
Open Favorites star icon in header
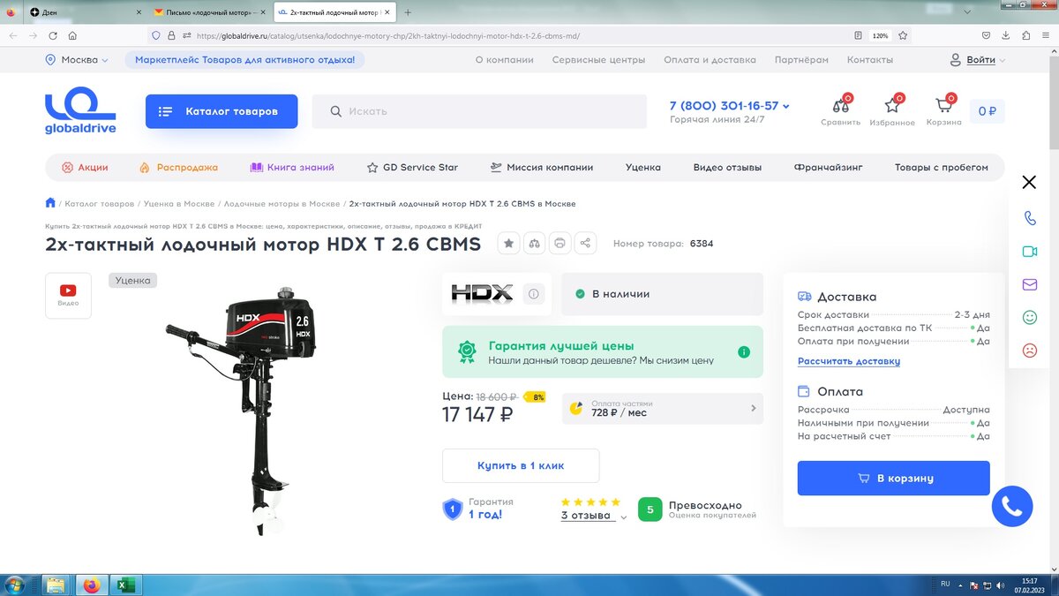coord(892,106)
